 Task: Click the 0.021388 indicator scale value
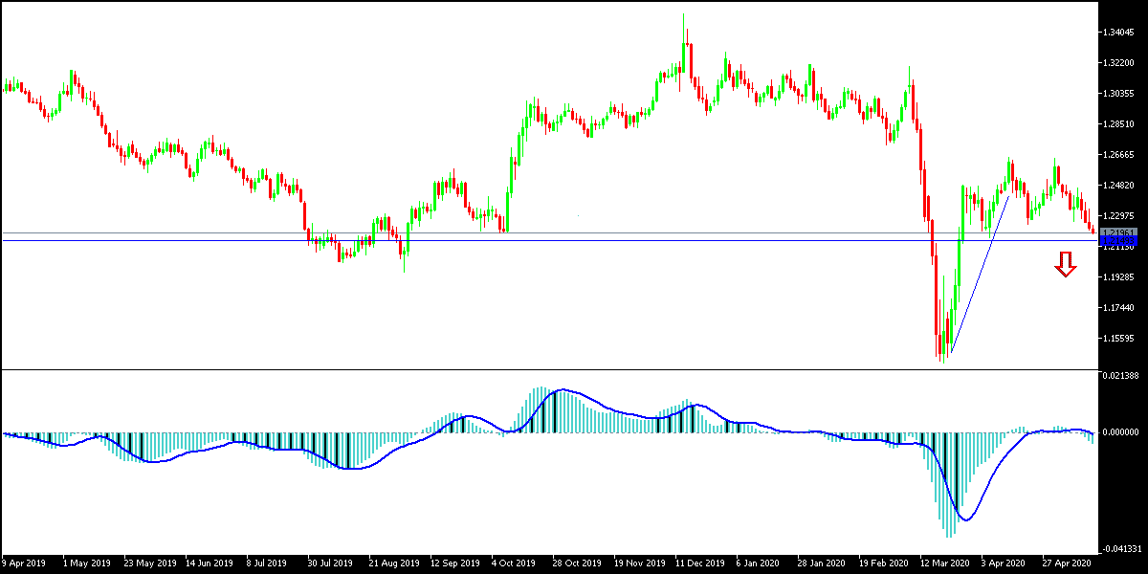[1119, 376]
